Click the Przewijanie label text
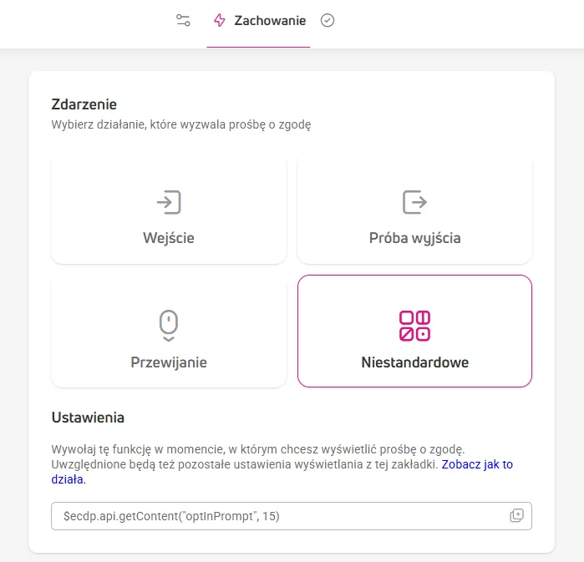The height and width of the screenshot is (562, 584). tap(169, 362)
